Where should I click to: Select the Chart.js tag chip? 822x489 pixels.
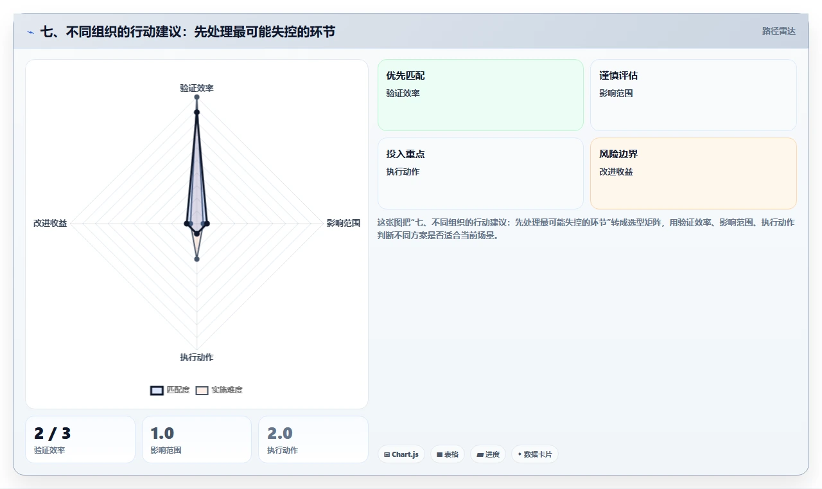coord(401,454)
